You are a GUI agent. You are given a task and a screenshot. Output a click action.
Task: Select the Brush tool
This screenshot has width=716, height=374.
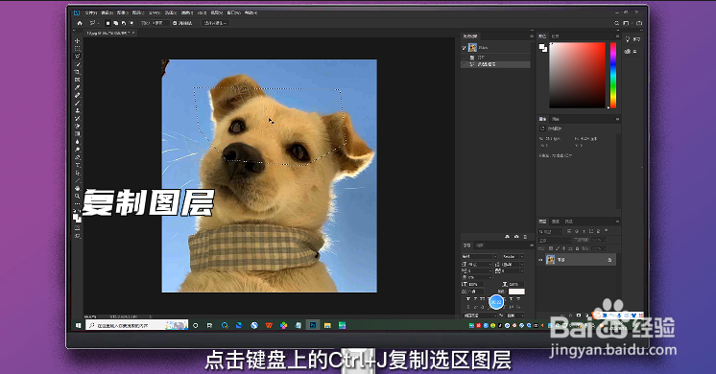[77, 103]
